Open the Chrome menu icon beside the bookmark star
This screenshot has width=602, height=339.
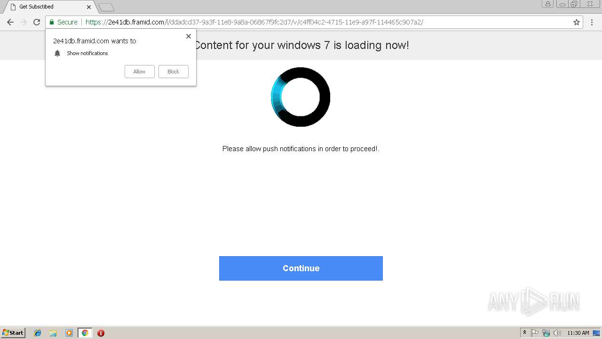pos(592,22)
